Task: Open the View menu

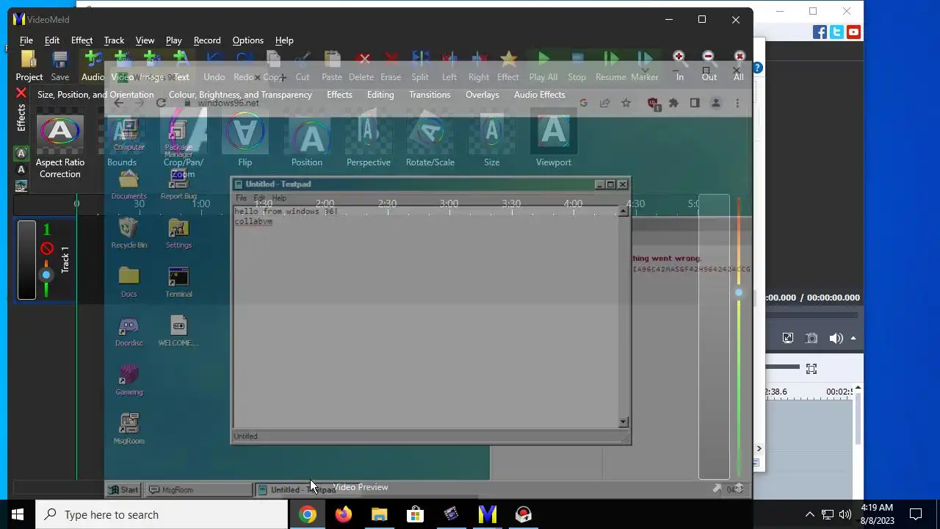Action: [x=145, y=40]
